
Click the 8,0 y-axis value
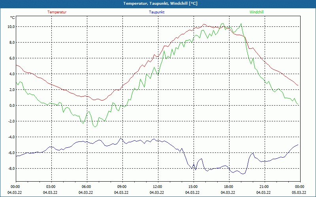click(12, 43)
